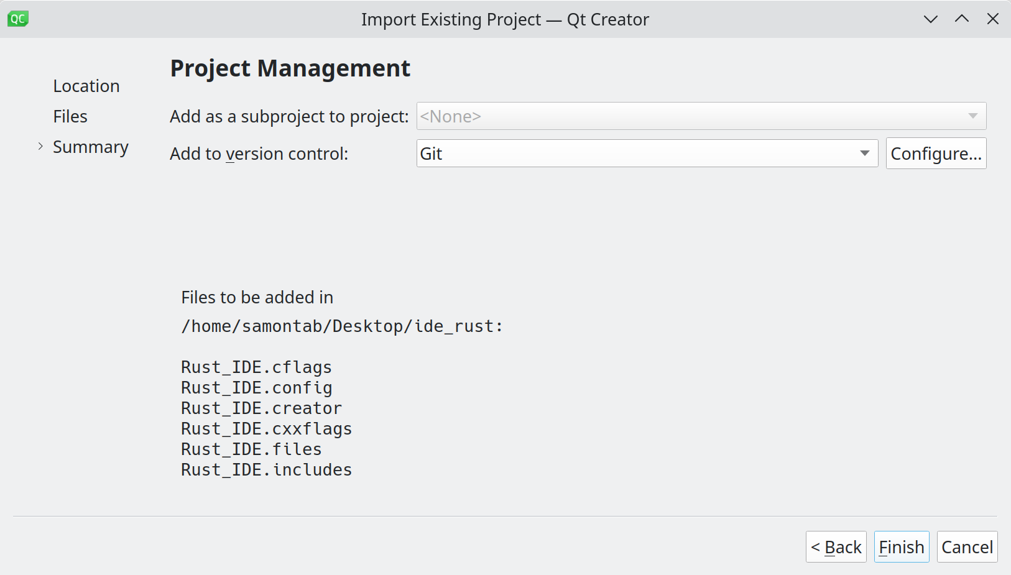The width and height of the screenshot is (1011, 575).
Task: Click inside the Git combo box field
Action: [560, 153]
